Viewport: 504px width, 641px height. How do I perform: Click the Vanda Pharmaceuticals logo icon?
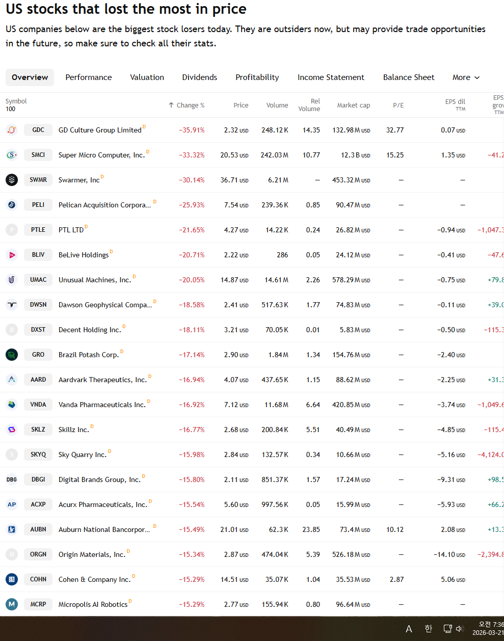(12, 405)
